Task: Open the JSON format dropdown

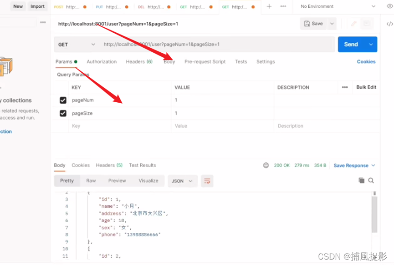Action: click(182, 181)
